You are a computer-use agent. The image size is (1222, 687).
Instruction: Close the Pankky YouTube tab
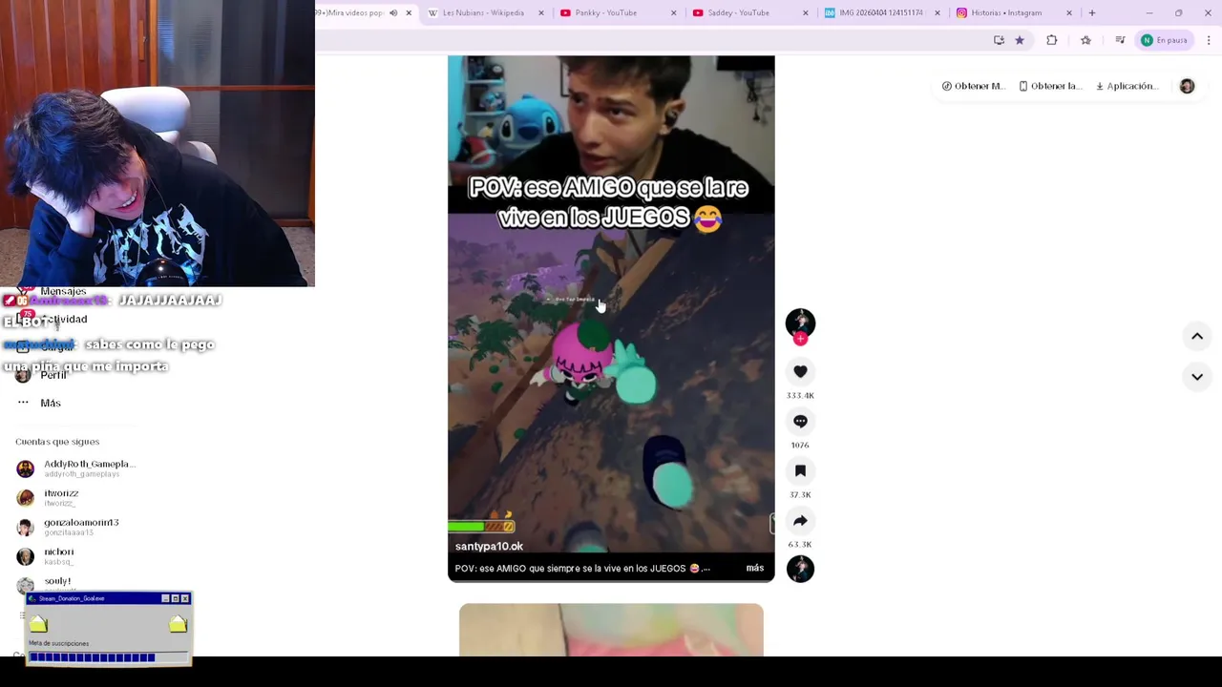point(673,13)
